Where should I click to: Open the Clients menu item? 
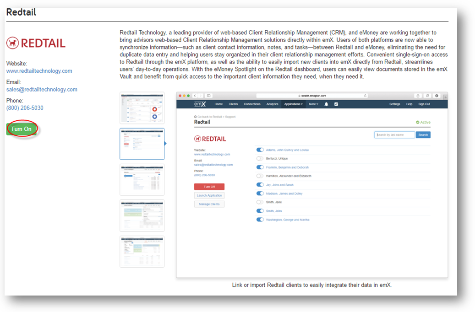(233, 104)
